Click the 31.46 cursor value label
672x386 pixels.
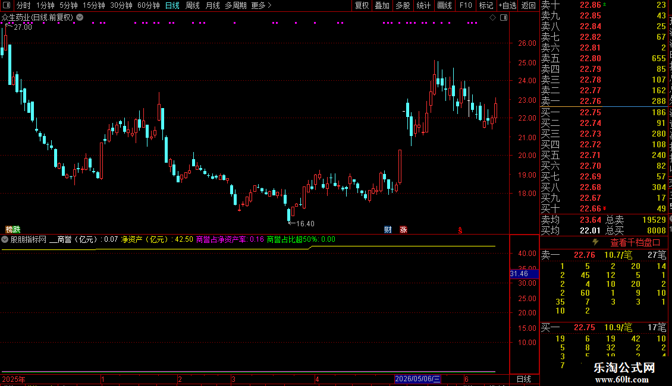[524, 273]
